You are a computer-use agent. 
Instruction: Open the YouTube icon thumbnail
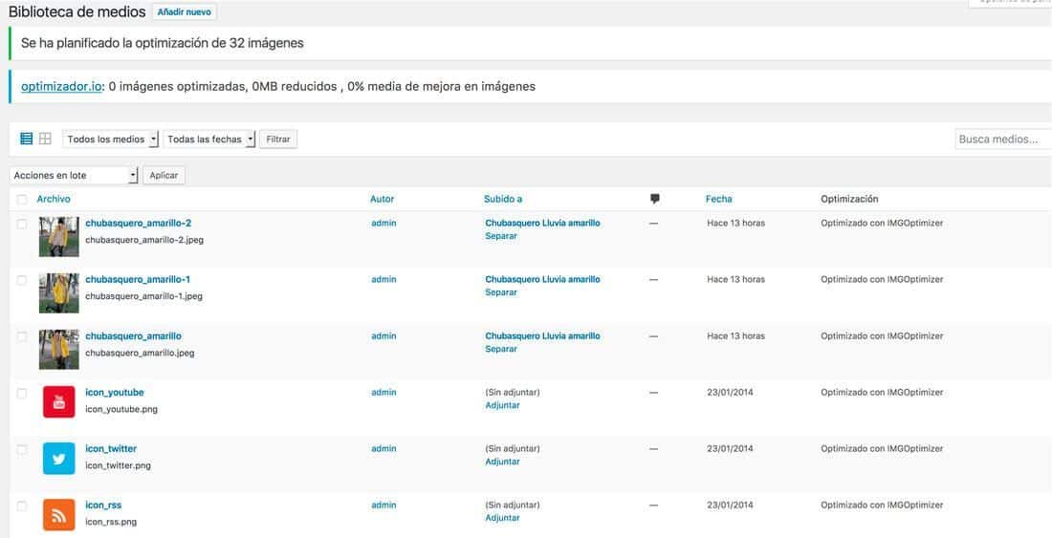58,401
